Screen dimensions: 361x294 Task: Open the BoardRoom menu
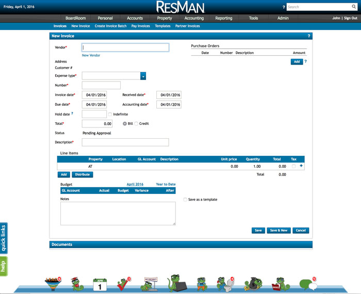click(75, 18)
